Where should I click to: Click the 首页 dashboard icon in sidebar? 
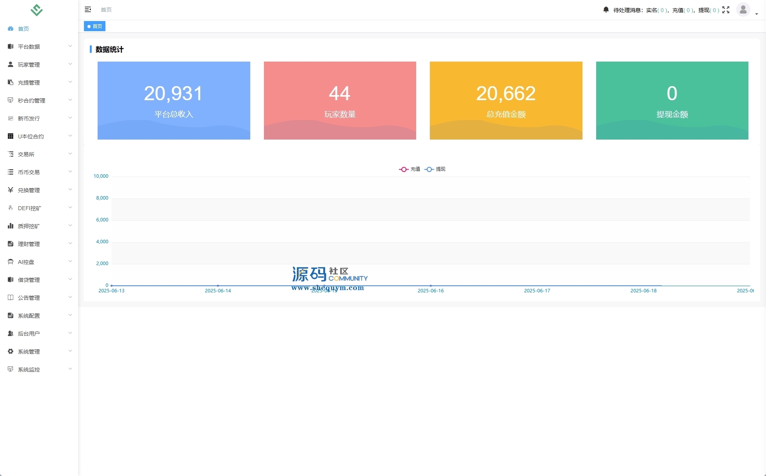pos(11,29)
